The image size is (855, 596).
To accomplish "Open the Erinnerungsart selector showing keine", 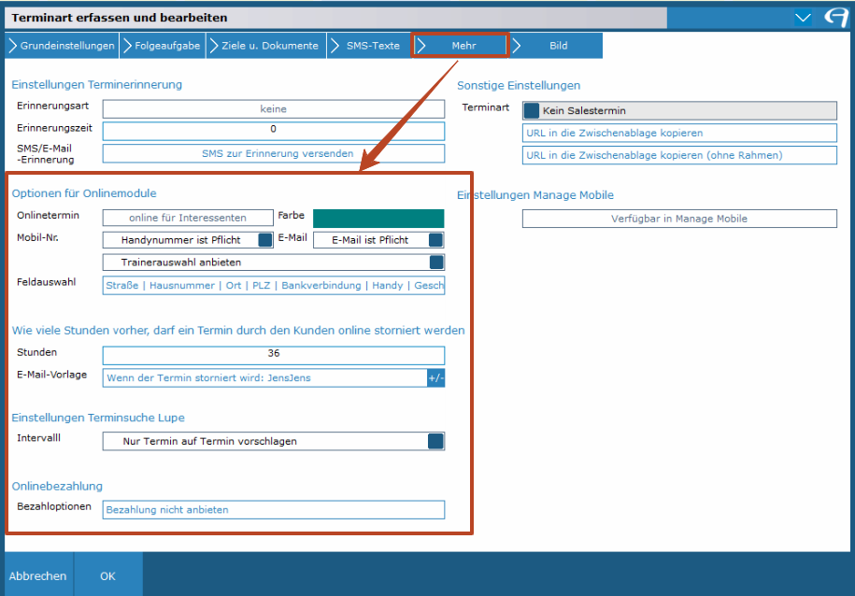I will click(x=273, y=109).
